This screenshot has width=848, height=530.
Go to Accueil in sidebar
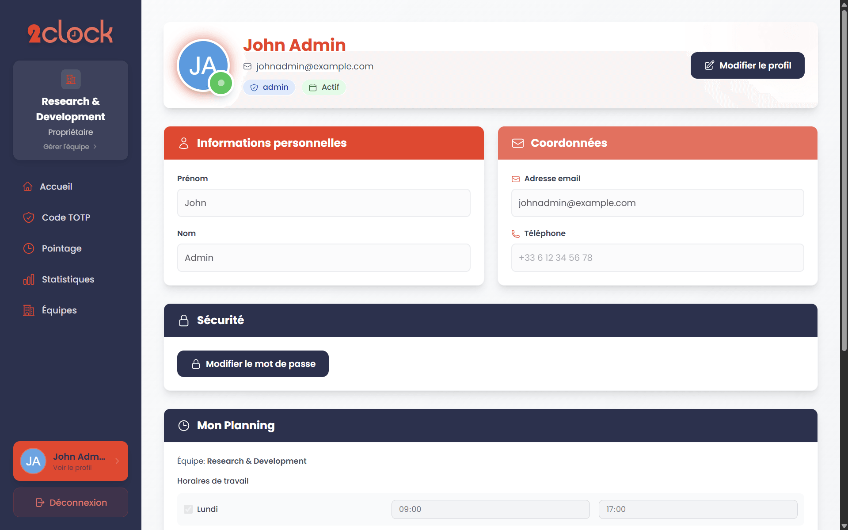(x=56, y=187)
